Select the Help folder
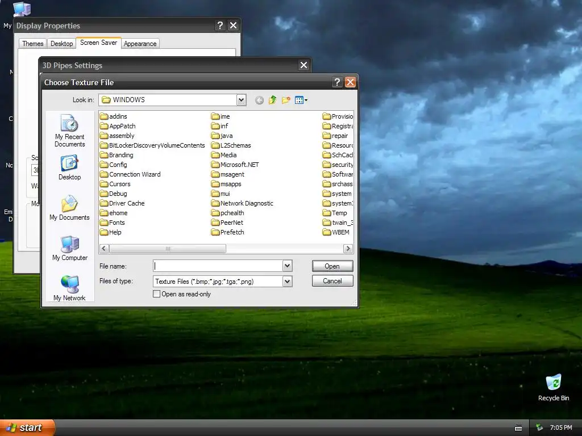The image size is (582, 436). (111, 232)
